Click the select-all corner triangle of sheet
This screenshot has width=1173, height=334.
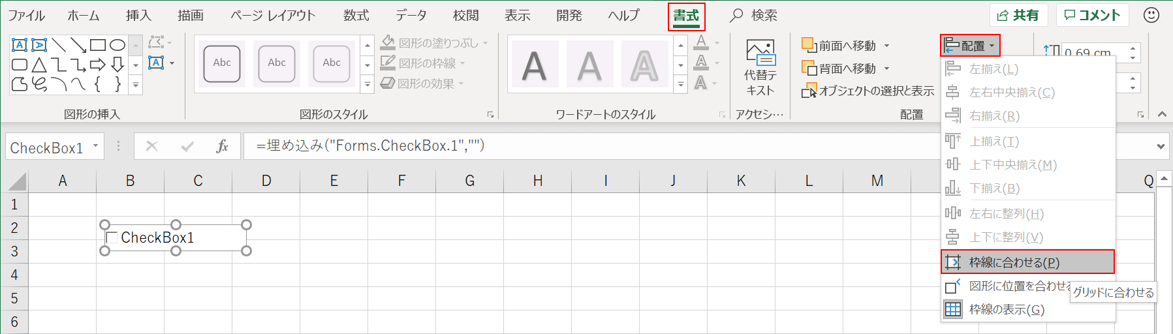tap(18, 181)
